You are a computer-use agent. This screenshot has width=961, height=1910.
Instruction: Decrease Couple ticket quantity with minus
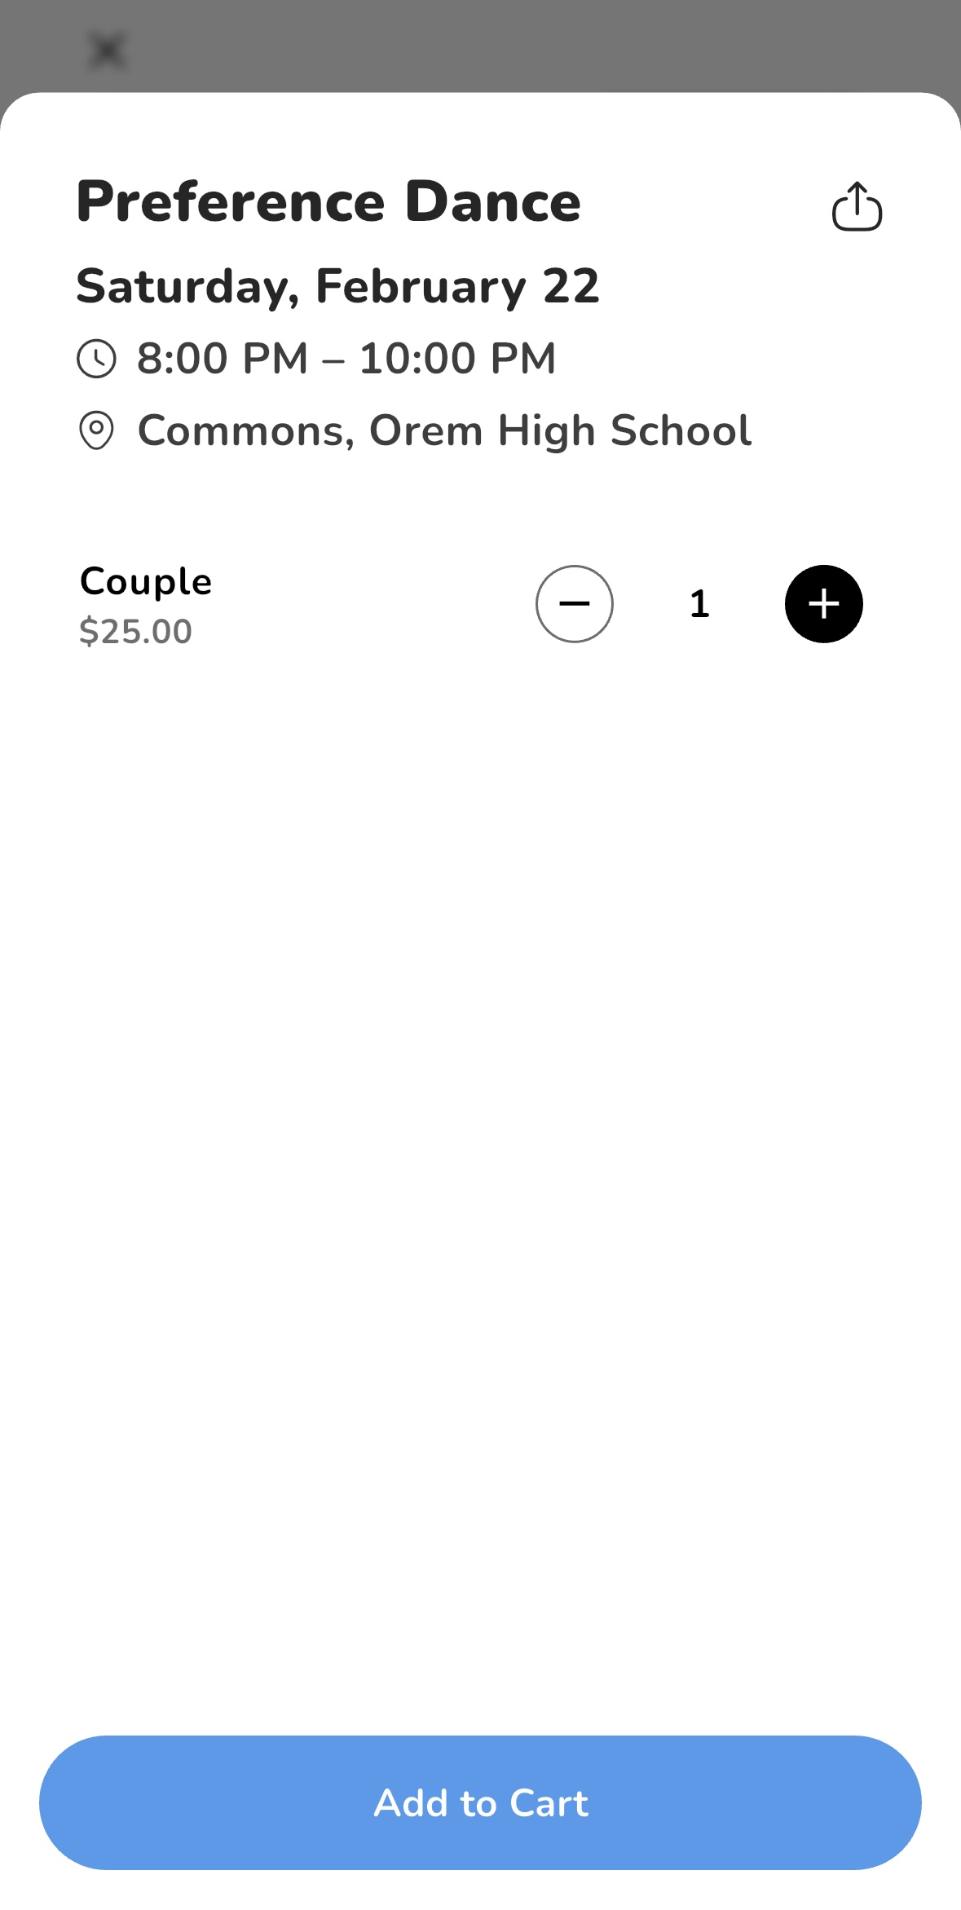coord(574,604)
